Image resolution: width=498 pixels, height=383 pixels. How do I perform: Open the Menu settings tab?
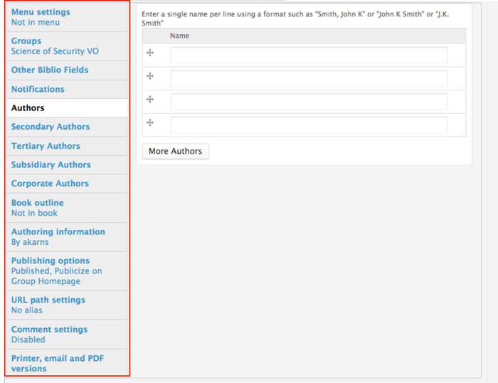click(x=41, y=12)
